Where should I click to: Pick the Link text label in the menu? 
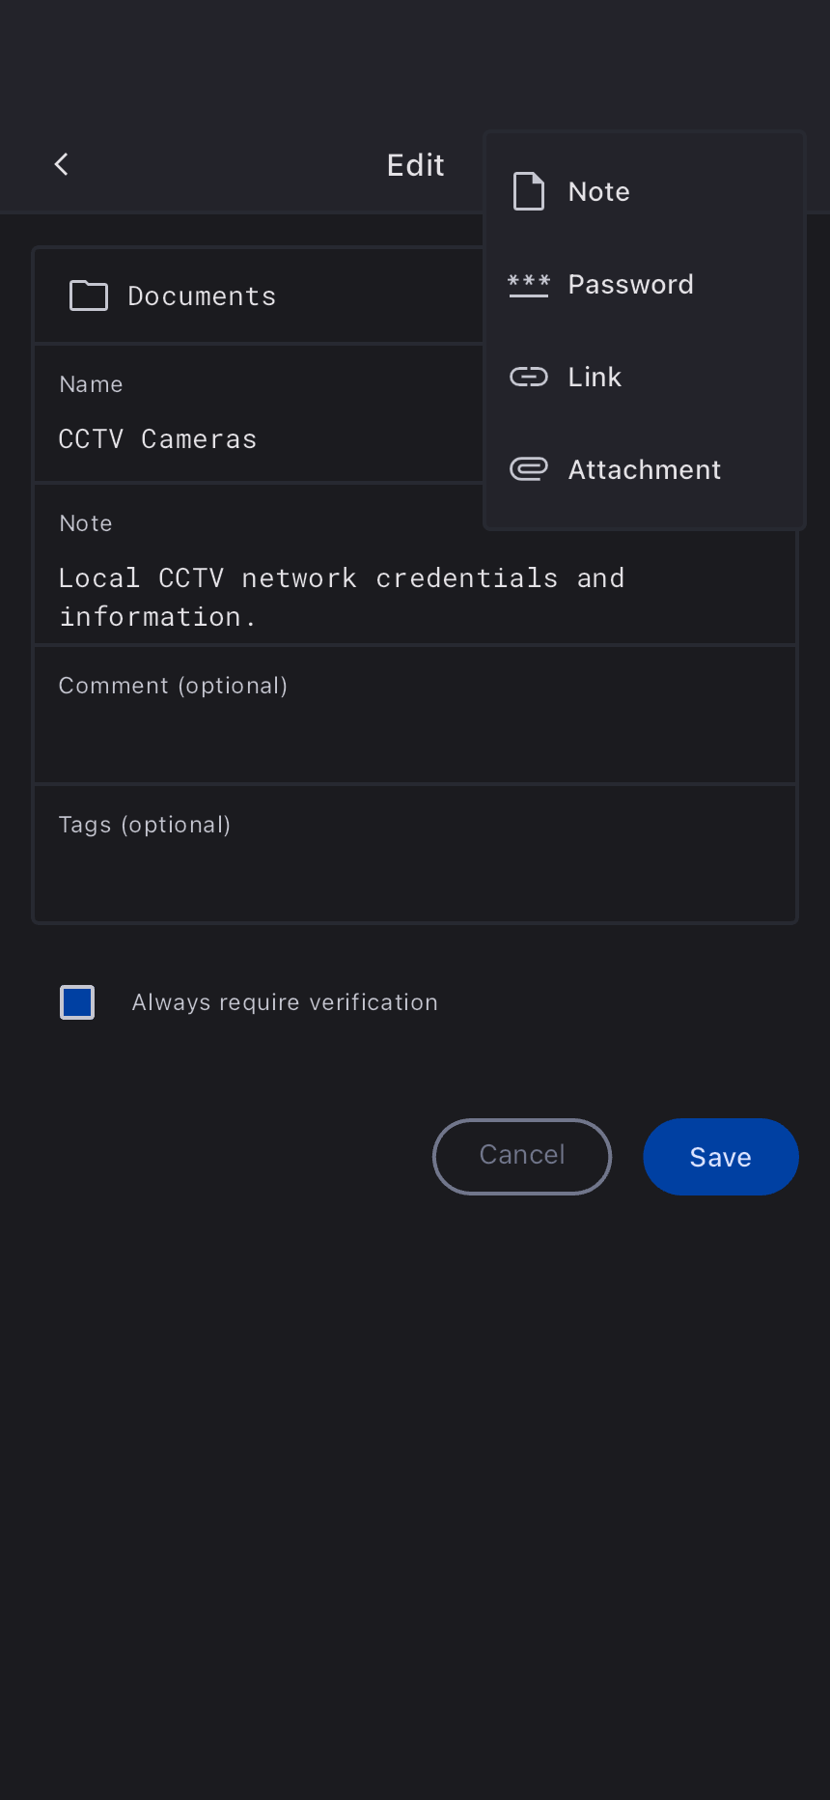click(x=595, y=377)
